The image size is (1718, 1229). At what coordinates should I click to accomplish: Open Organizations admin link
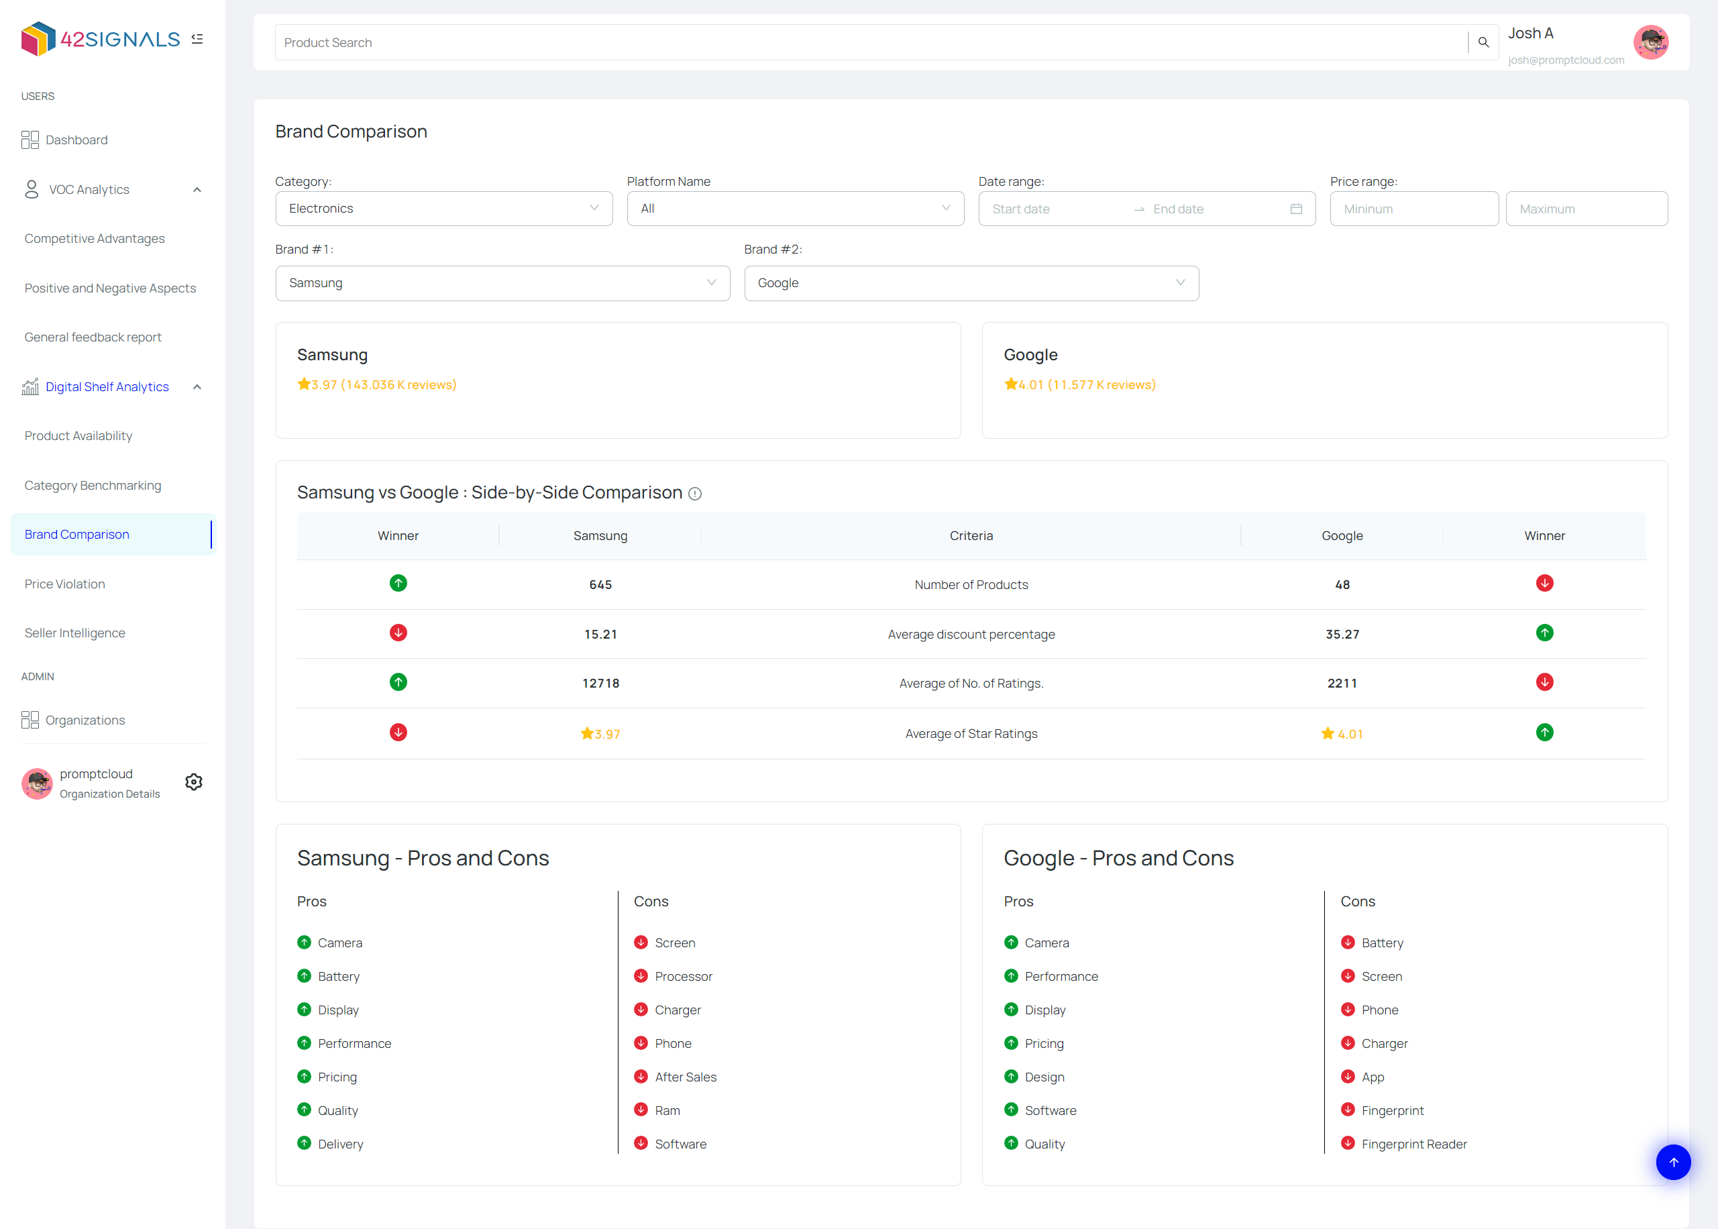coord(85,720)
